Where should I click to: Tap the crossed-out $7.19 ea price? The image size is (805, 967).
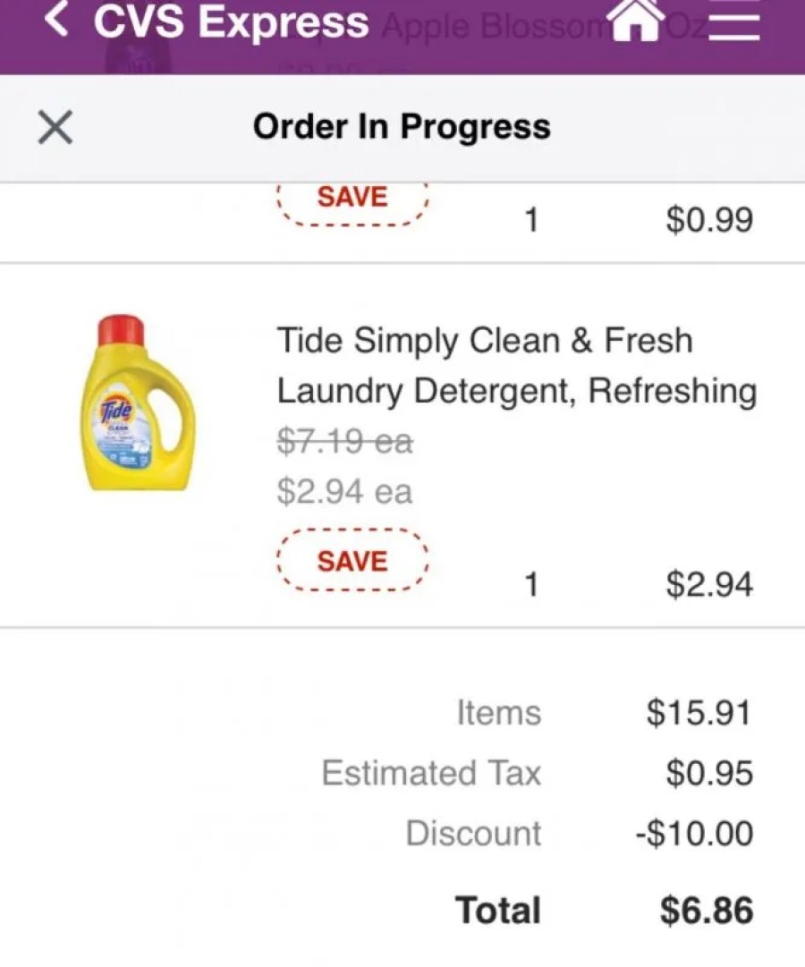click(x=344, y=441)
